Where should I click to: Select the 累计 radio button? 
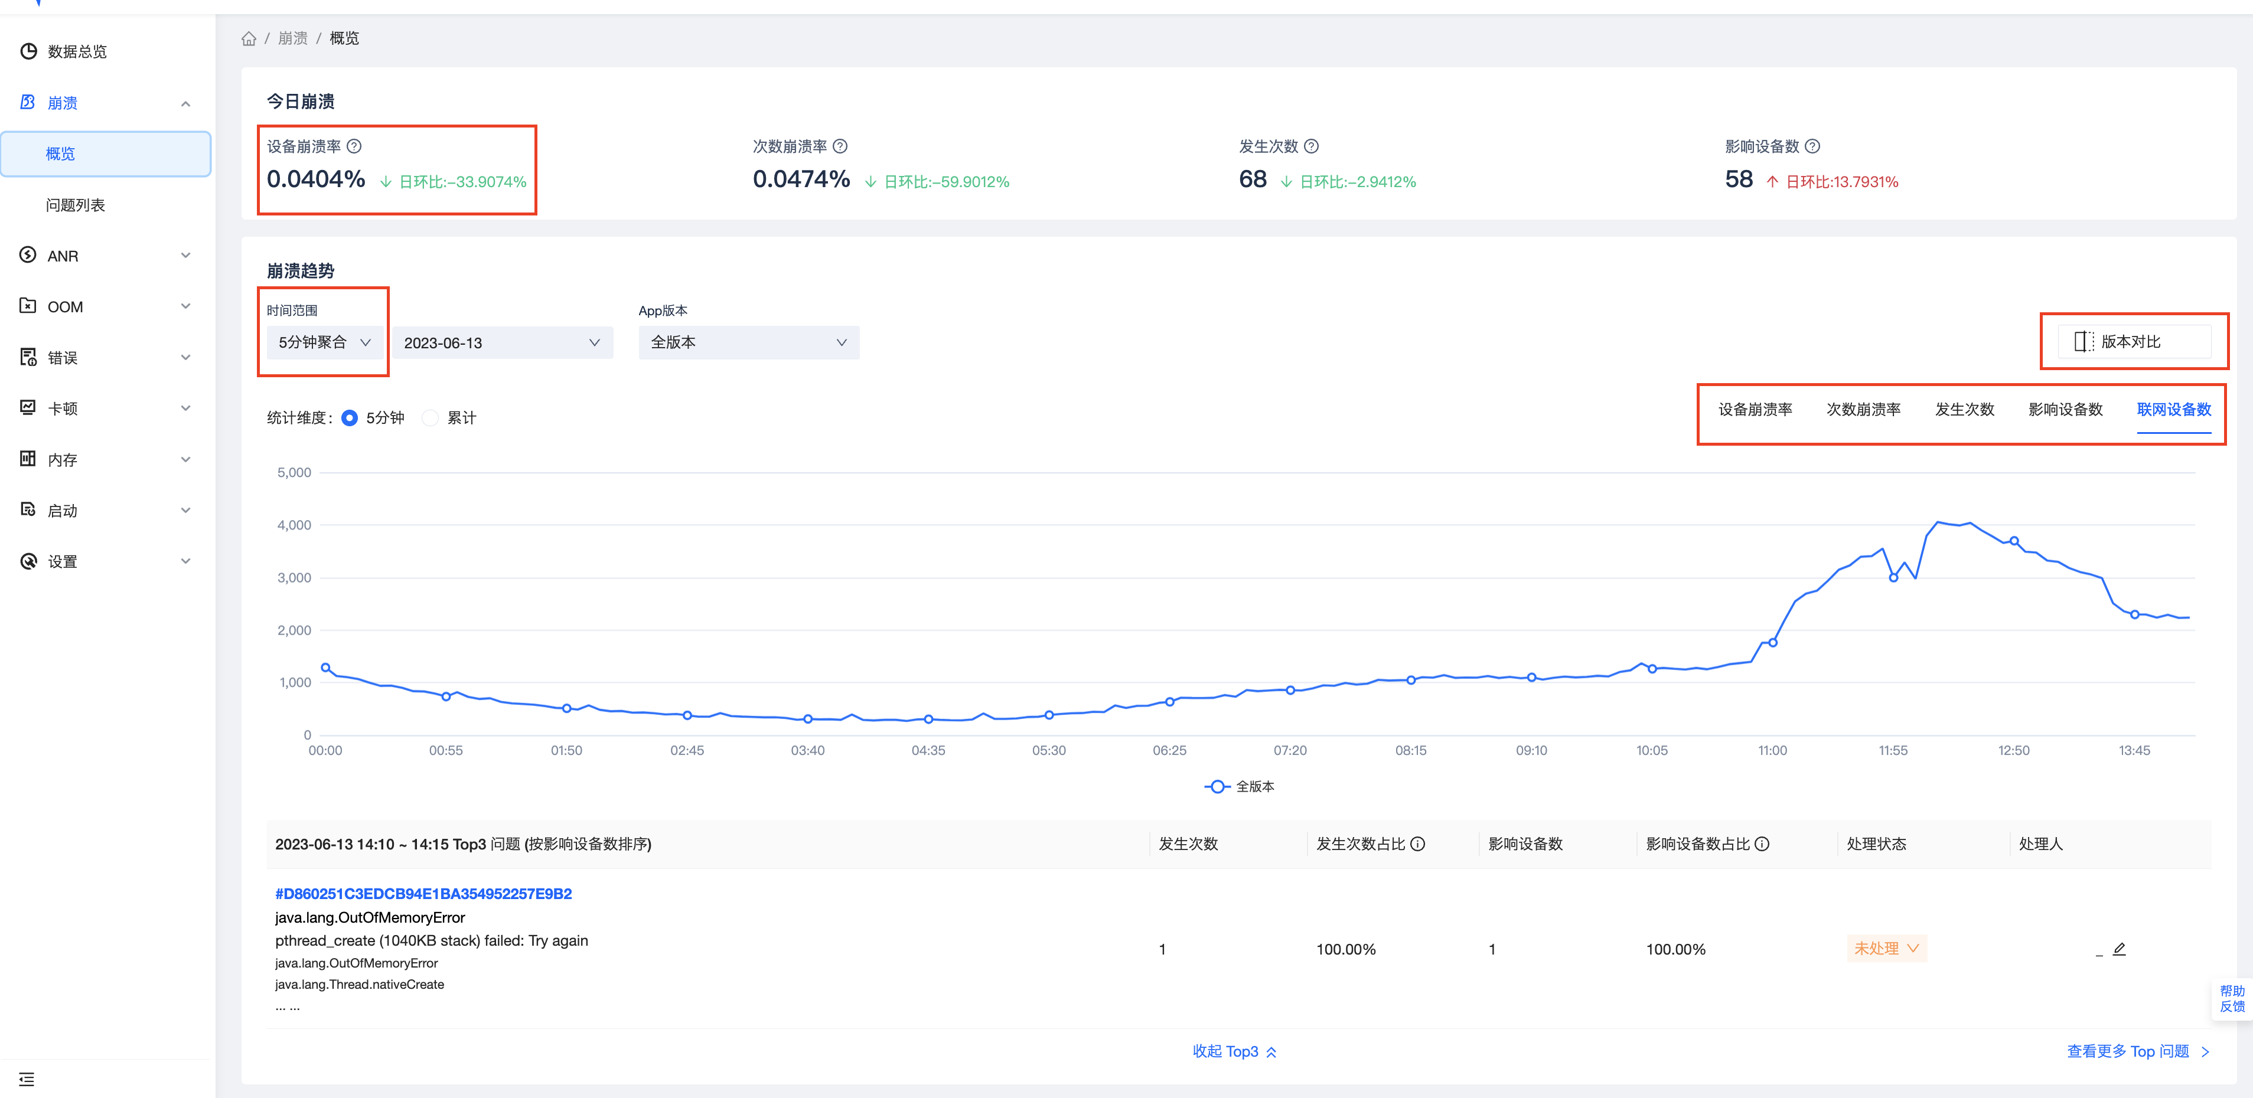(x=431, y=418)
